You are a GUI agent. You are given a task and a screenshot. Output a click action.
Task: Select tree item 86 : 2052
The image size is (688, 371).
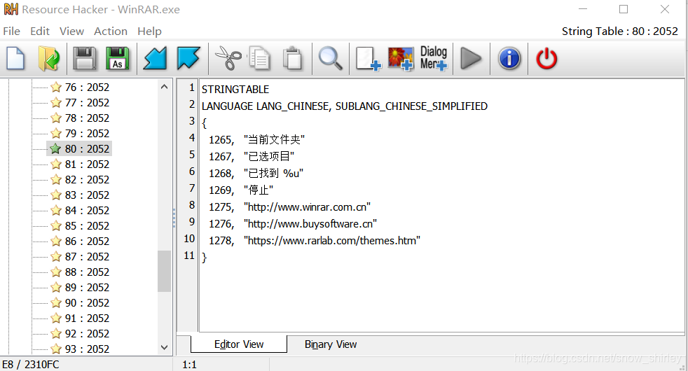[x=87, y=241]
